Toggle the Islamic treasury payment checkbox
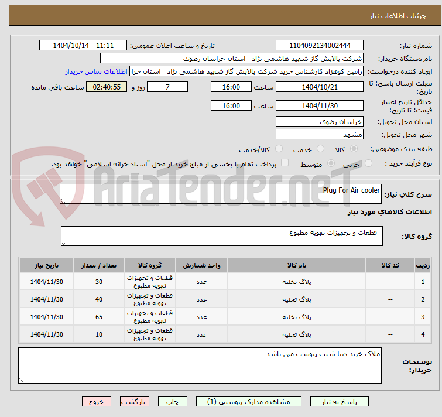This screenshot has width=442, height=417. (x=285, y=163)
